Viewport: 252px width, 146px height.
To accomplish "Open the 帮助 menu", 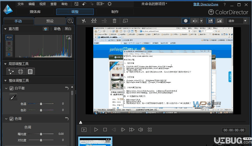I will 64,4.
